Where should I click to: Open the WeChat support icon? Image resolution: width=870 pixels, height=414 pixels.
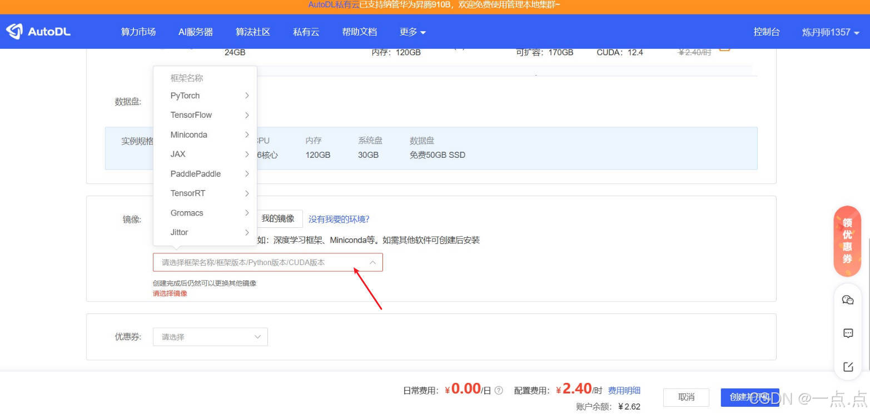[848, 300]
